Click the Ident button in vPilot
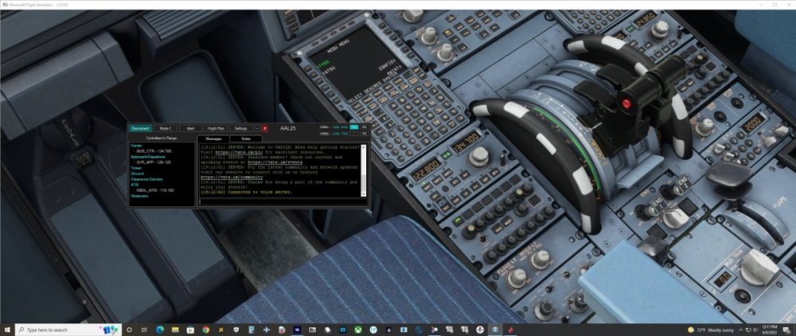This screenshot has width=796, height=336. click(x=190, y=128)
